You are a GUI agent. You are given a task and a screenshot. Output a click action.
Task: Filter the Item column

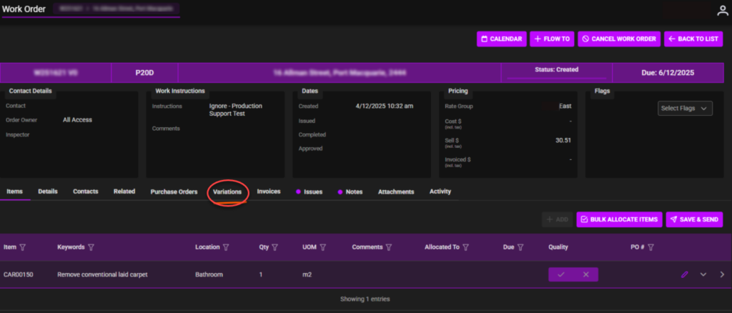[x=22, y=247]
